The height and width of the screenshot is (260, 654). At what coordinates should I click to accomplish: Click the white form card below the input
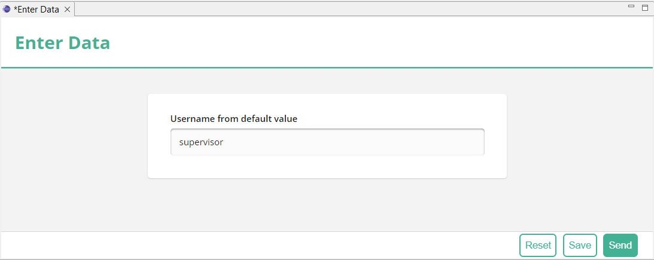coord(327,167)
